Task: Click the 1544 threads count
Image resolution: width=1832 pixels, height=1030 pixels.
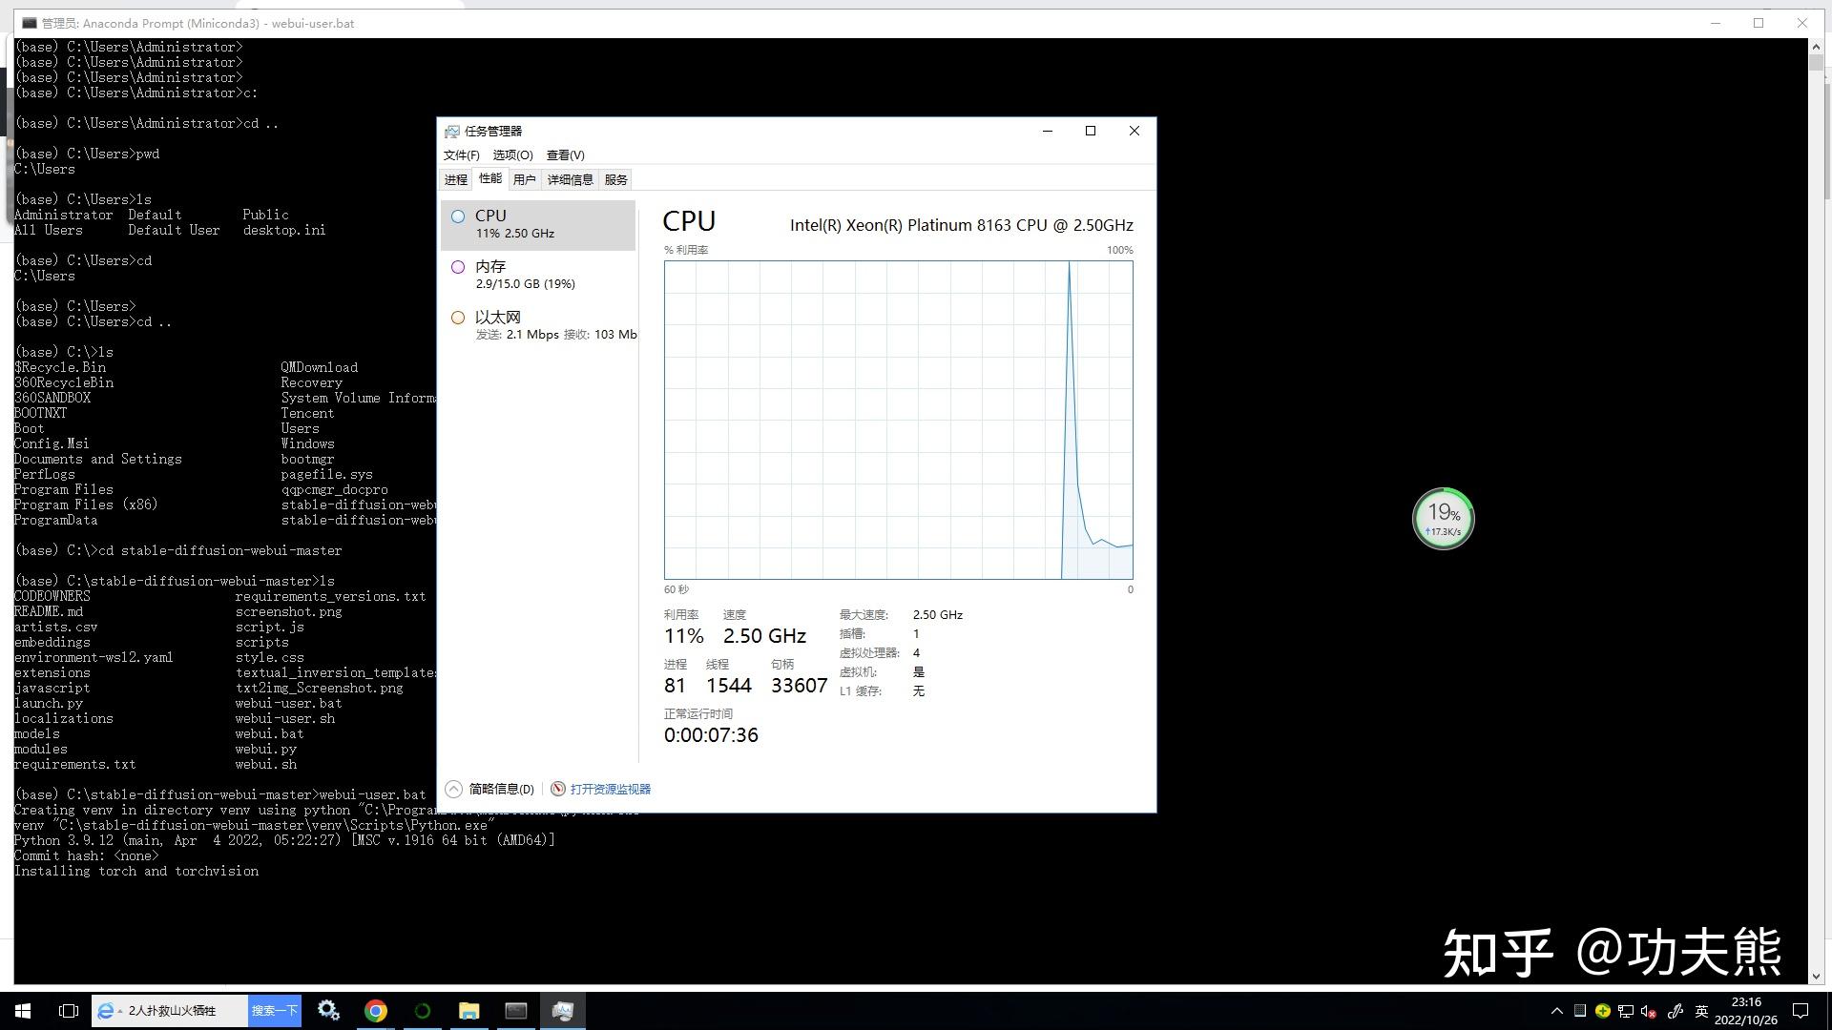Action: pos(729,686)
